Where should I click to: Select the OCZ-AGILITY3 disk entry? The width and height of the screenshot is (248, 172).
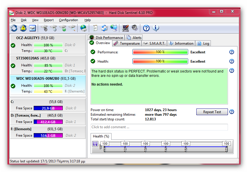[x=48, y=44]
